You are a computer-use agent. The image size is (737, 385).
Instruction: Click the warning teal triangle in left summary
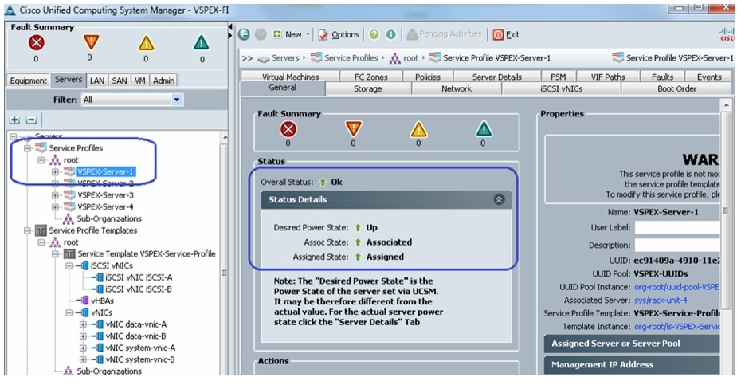pos(201,43)
